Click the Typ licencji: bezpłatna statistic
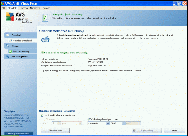This screenshot has width=188, height=136. pos(14,127)
